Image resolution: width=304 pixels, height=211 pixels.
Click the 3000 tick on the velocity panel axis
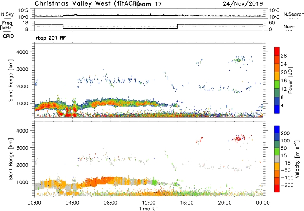coord(22,148)
